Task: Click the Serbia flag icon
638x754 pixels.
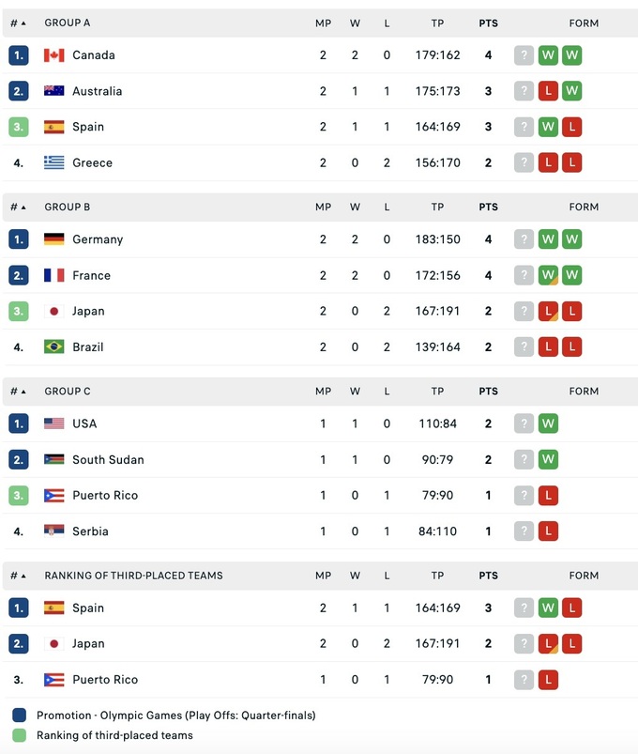Action: pos(53,531)
